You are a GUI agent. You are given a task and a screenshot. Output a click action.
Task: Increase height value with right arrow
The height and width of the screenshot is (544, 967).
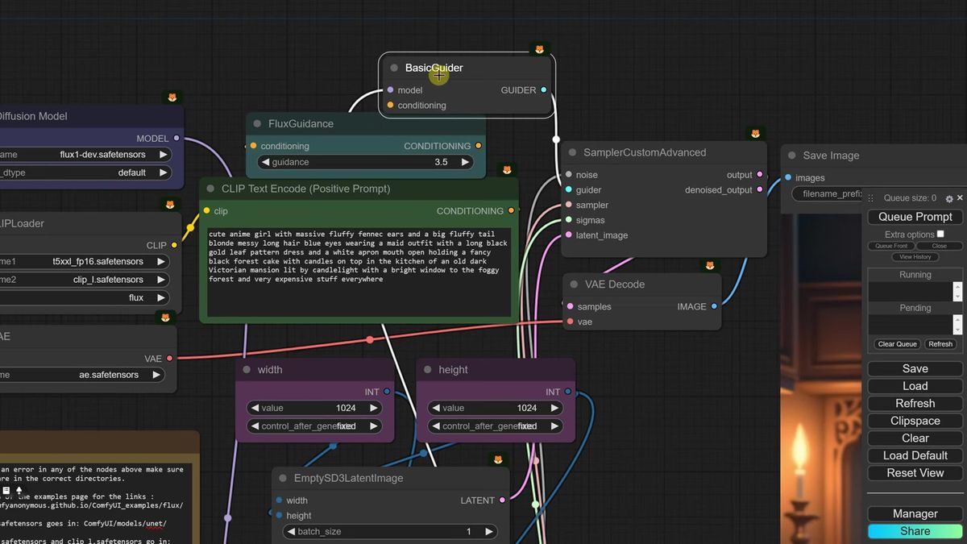(554, 408)
